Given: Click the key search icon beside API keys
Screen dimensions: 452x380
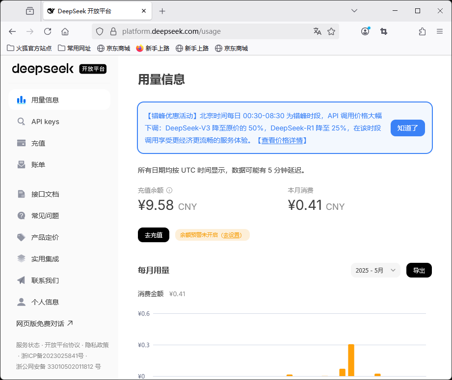Looking at the screenshot, I should point(21,122).
